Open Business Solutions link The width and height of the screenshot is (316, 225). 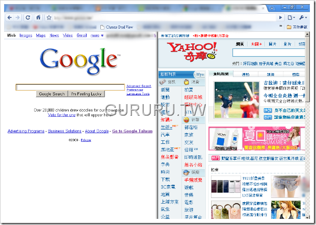click(65, 131)
